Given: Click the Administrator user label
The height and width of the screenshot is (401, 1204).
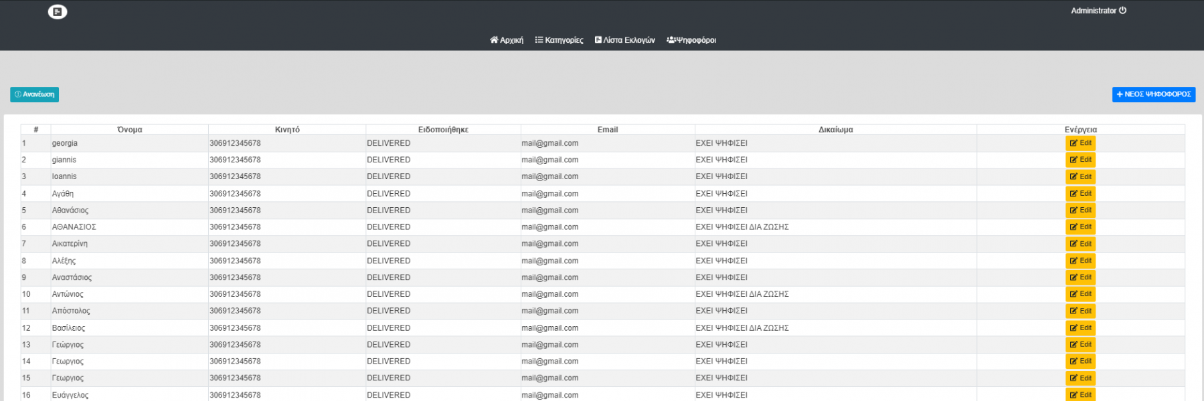Looking at the screenshot, I should pyautogui.click(x=1093, y=11).
